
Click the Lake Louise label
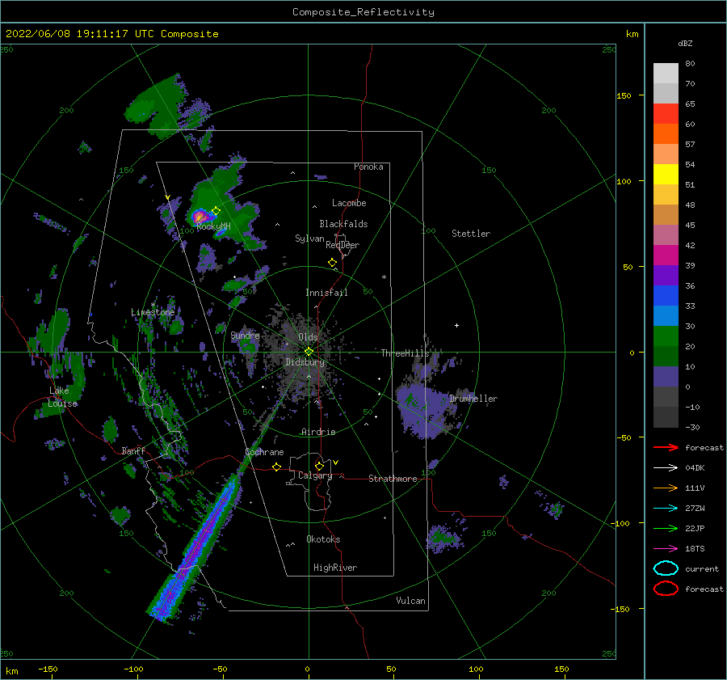(x=62, y=397)
